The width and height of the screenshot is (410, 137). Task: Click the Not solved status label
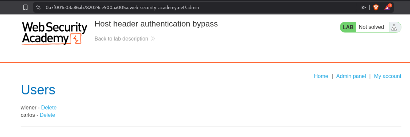371,27
